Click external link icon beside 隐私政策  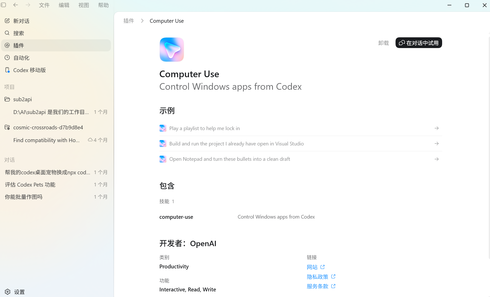click(x=333, y=277)
